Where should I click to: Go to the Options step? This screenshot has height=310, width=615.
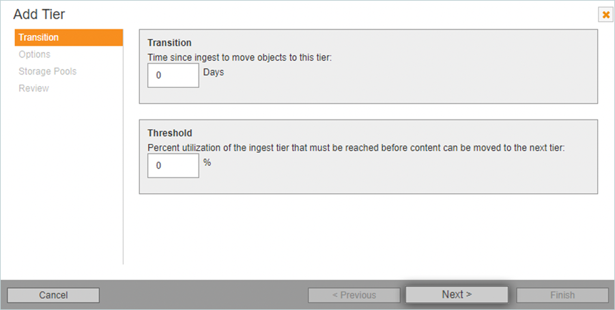(x=34, y=55)
